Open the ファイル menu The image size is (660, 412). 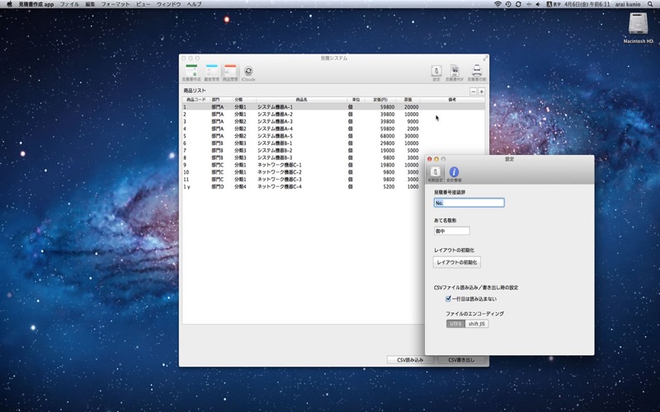click(x=69, y=4)
